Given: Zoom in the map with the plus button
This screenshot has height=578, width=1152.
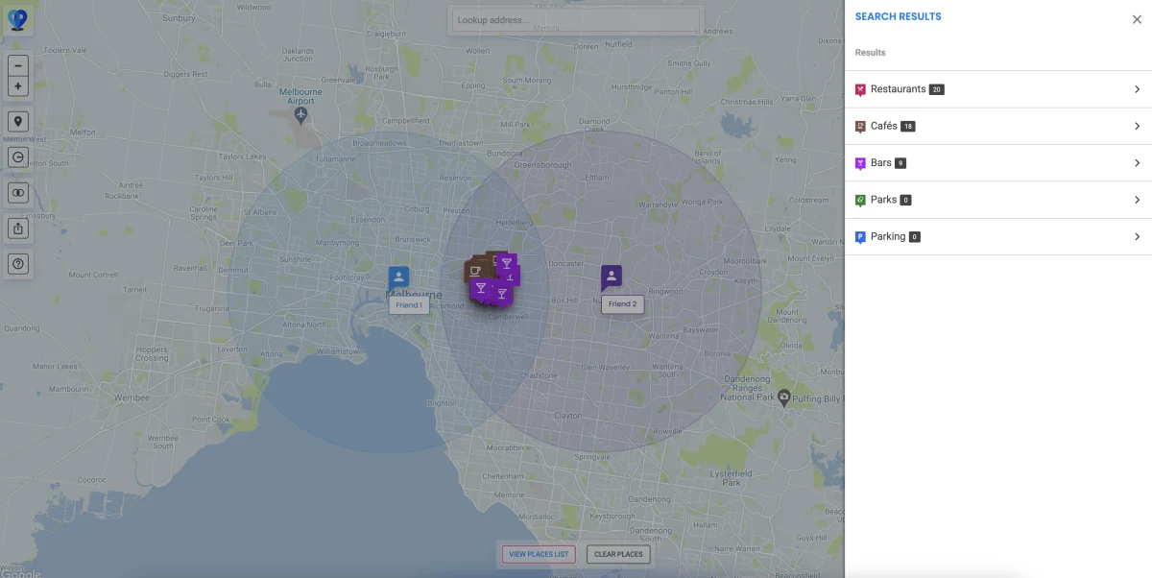Looking at the screenshot, I should point(18,86).
